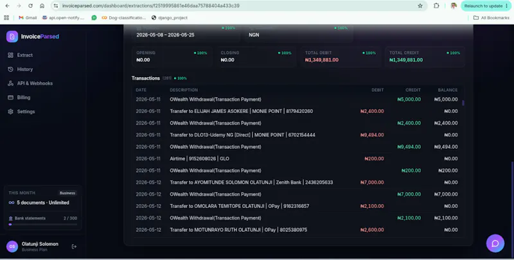The height and width of the screenshot is (260, 514).
Task: Click the infinity icon by 5 documents
Action: tap(12, 203)
